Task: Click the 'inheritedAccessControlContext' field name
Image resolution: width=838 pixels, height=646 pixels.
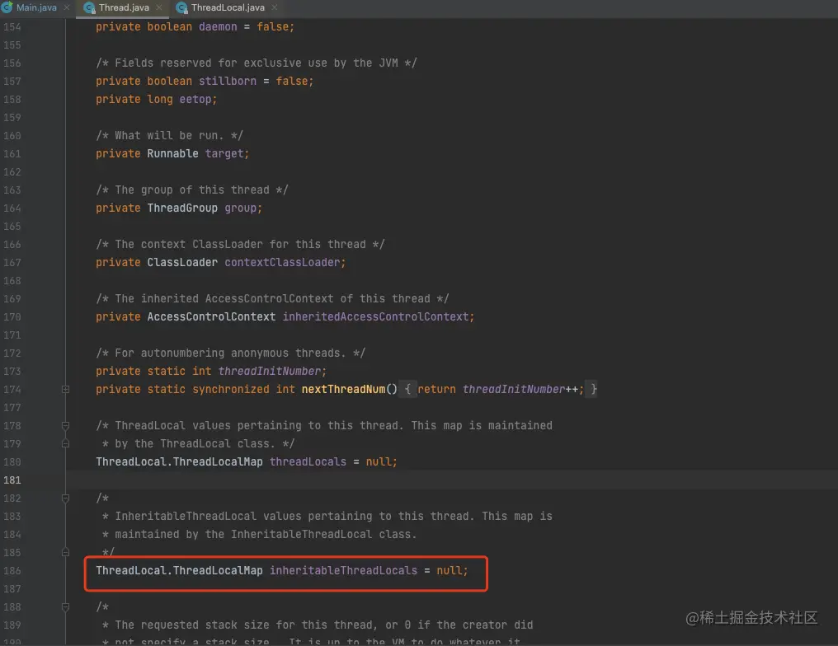Action: [x=375, y=317]
